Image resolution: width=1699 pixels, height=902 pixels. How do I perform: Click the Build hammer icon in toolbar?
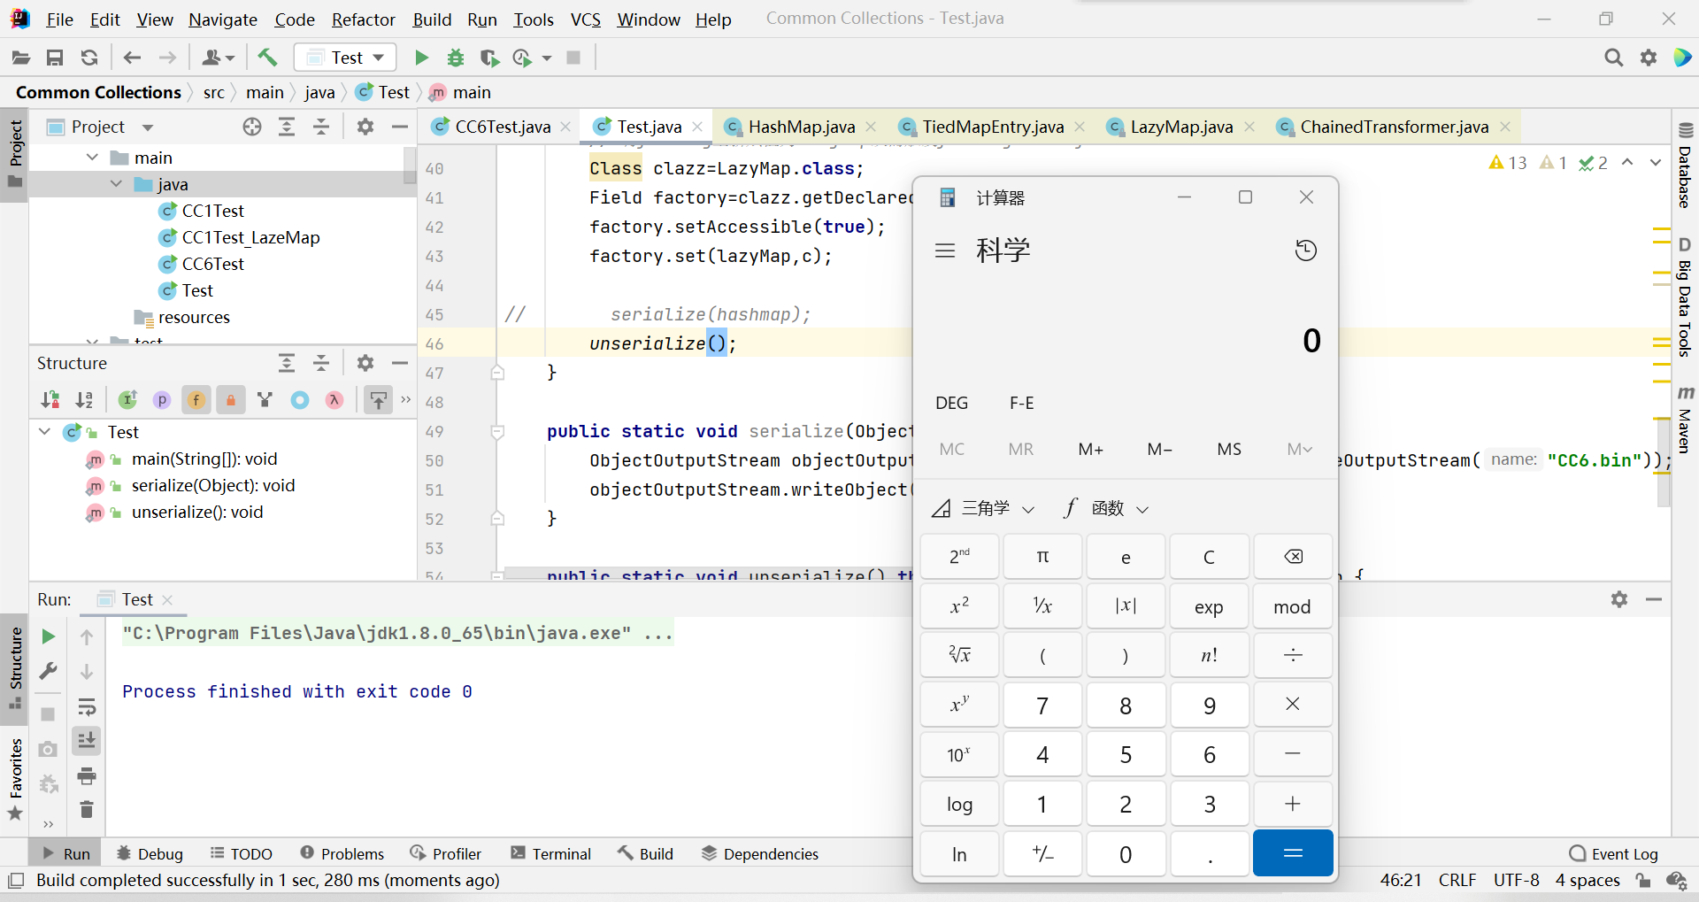point(267,58)
